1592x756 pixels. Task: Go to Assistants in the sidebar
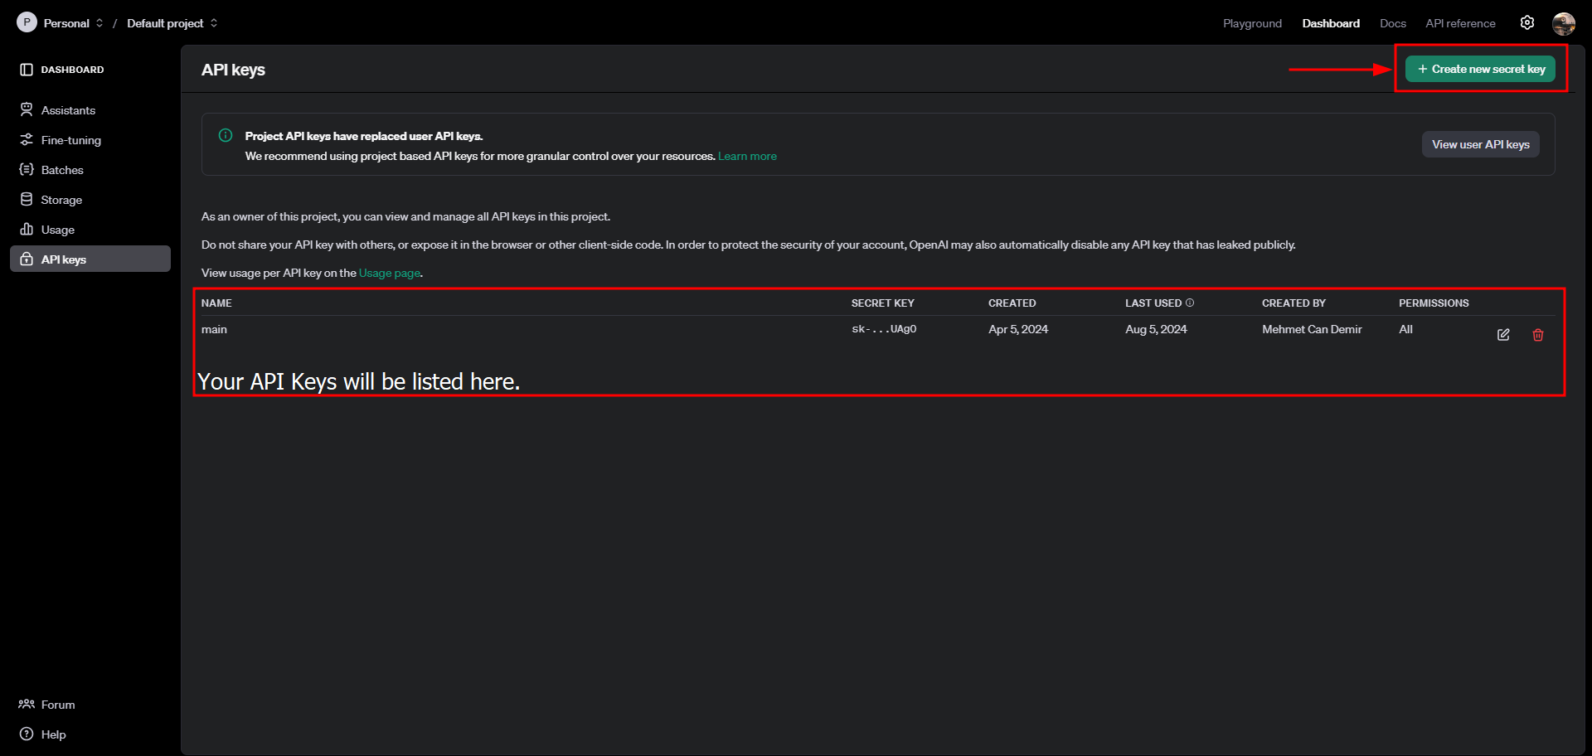(90, 110)
